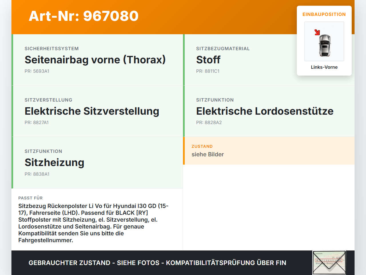Viewport: 366px width, 275px height.
Task: Click the PR: 8828A2 code
Action: [x=209, y=122]
